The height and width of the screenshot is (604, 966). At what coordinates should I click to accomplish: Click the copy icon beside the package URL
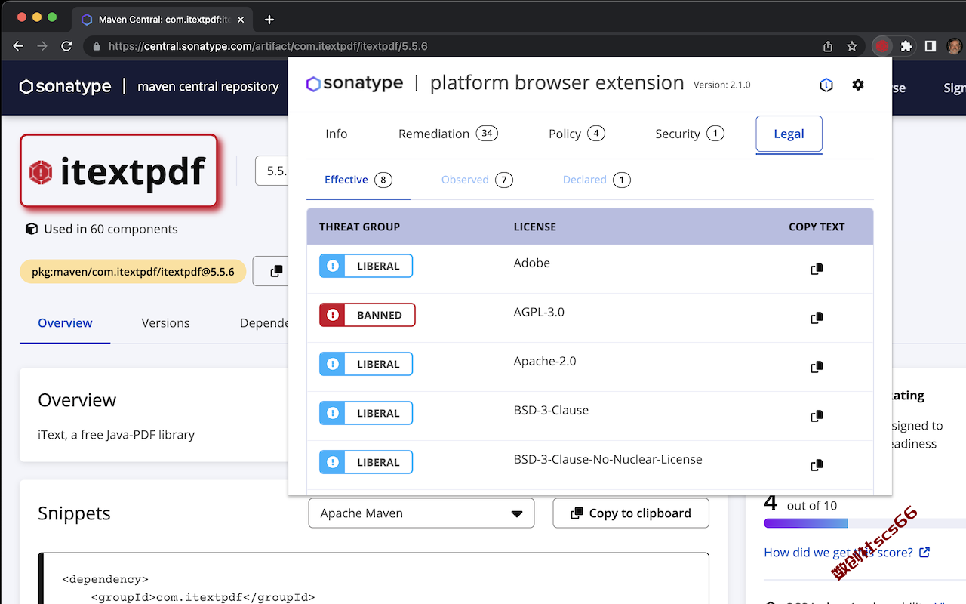[276, 271]
